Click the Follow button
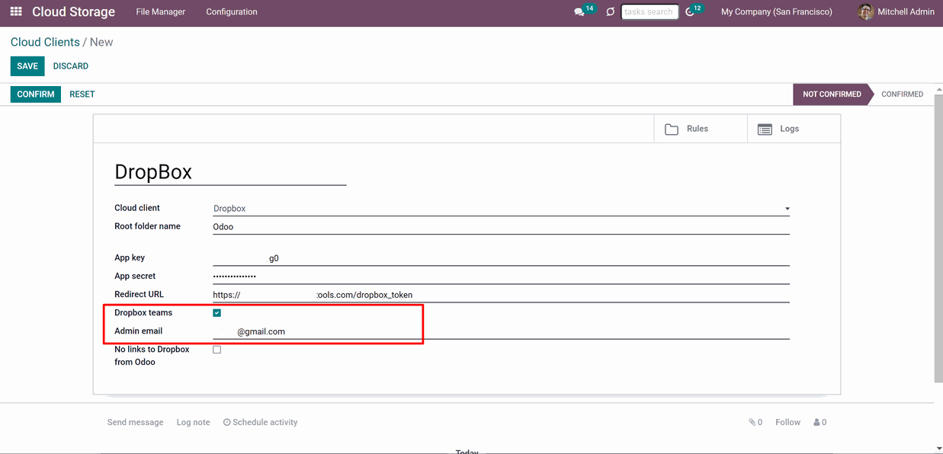The width and height of the screenshot is (943, 454). pos(788,422)
